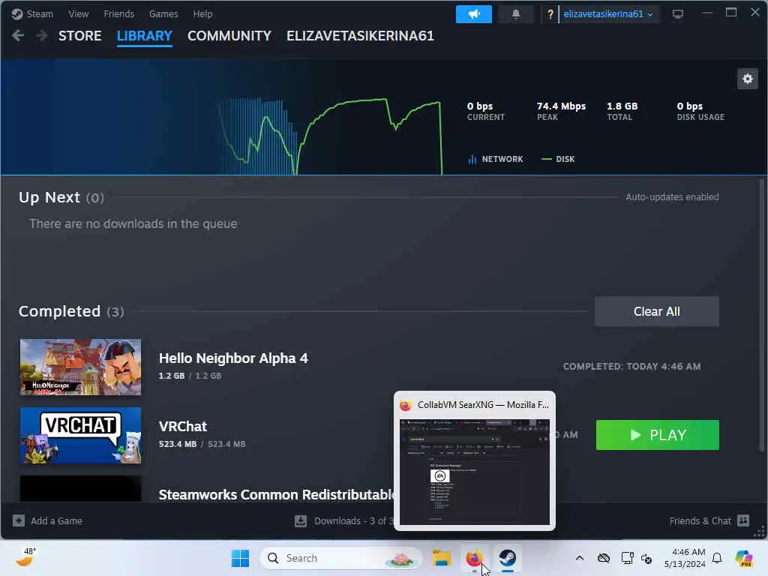768x576 pixels.
Task: Switch to Firefox on the taskbar
Action: click(474, 558)
